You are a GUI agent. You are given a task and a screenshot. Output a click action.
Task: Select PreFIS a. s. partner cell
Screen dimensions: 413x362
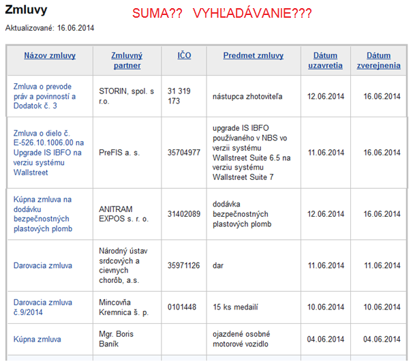(x=127, y=153)
